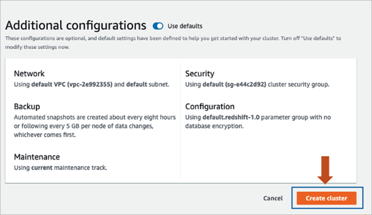The image size is (372, 215).
Task: Click the Configuration section heading
Action: (210, 106)
